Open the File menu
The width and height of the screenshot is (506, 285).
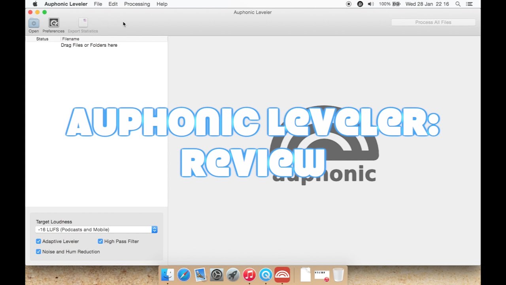pos(98,4)
